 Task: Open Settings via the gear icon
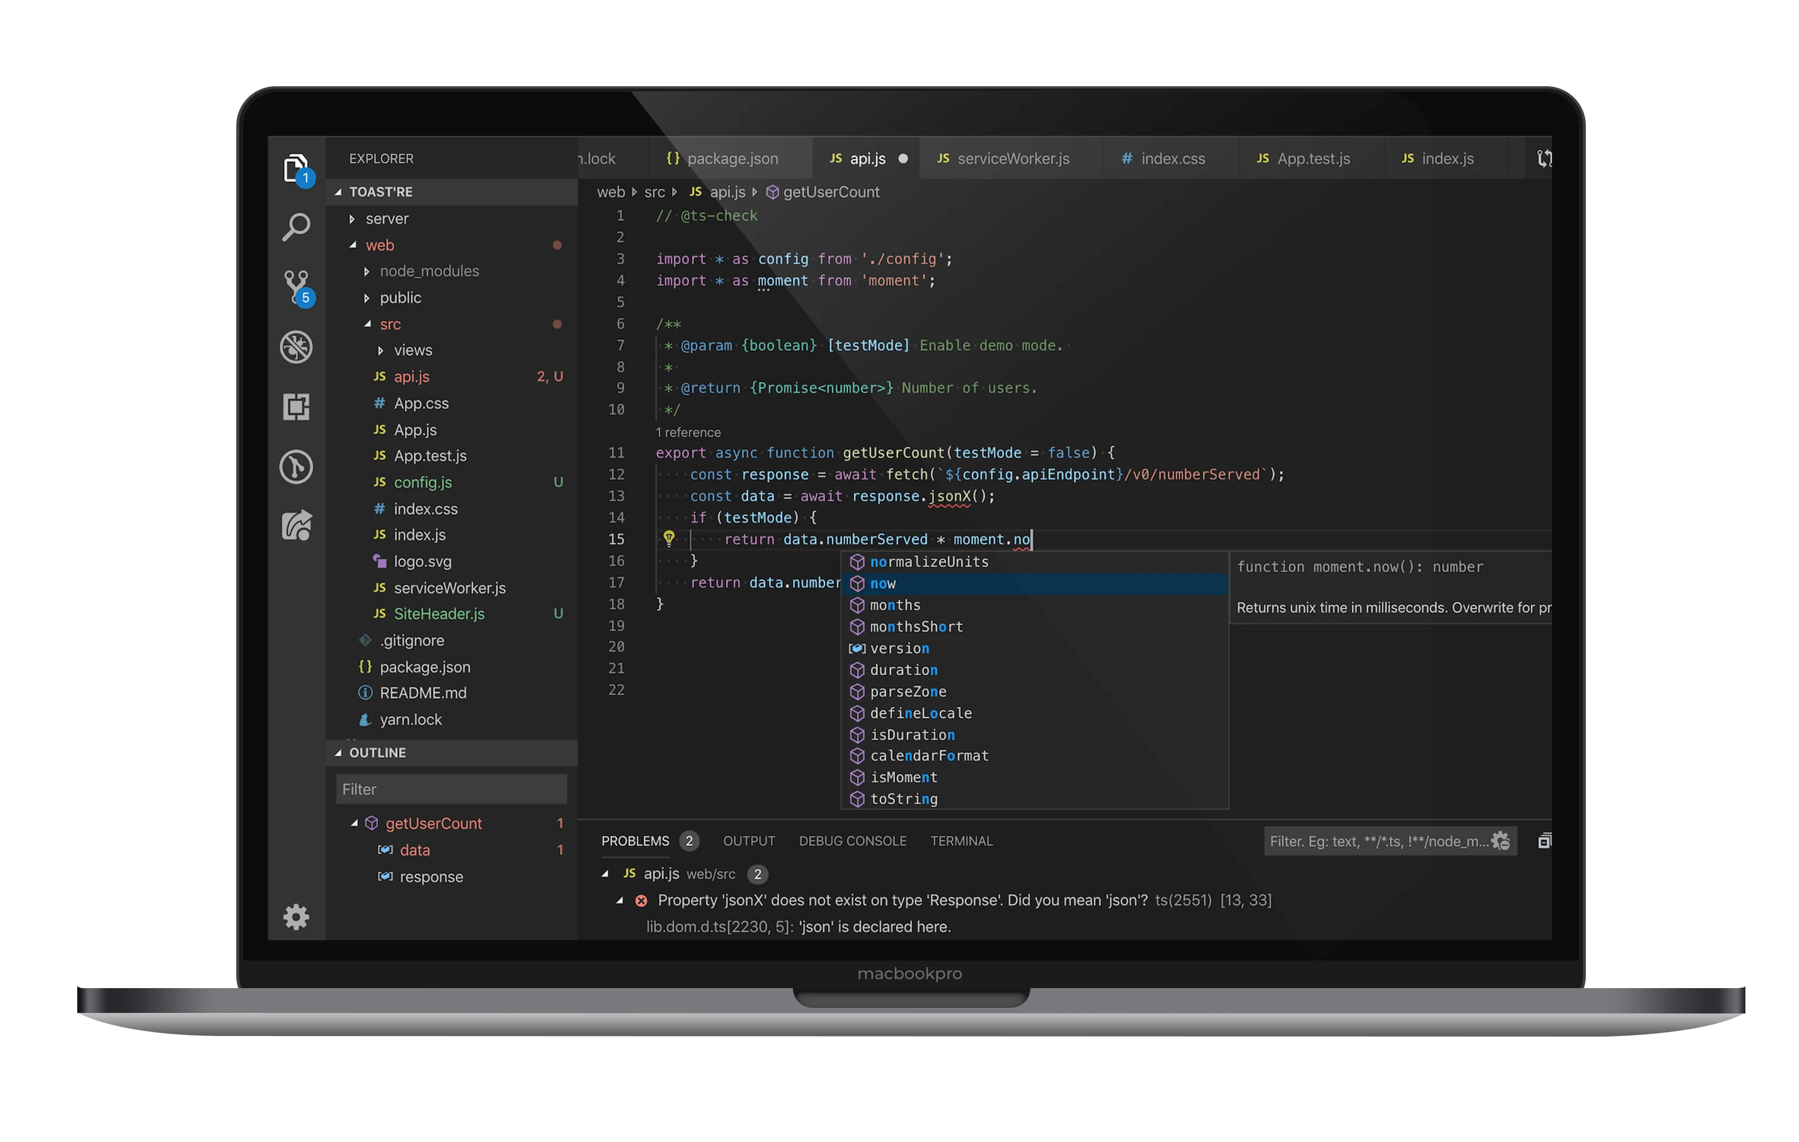[x=296, y=917]
